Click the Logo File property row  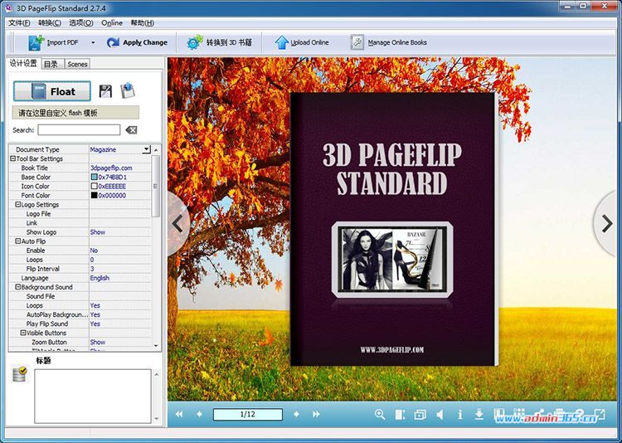pos(80,213)
